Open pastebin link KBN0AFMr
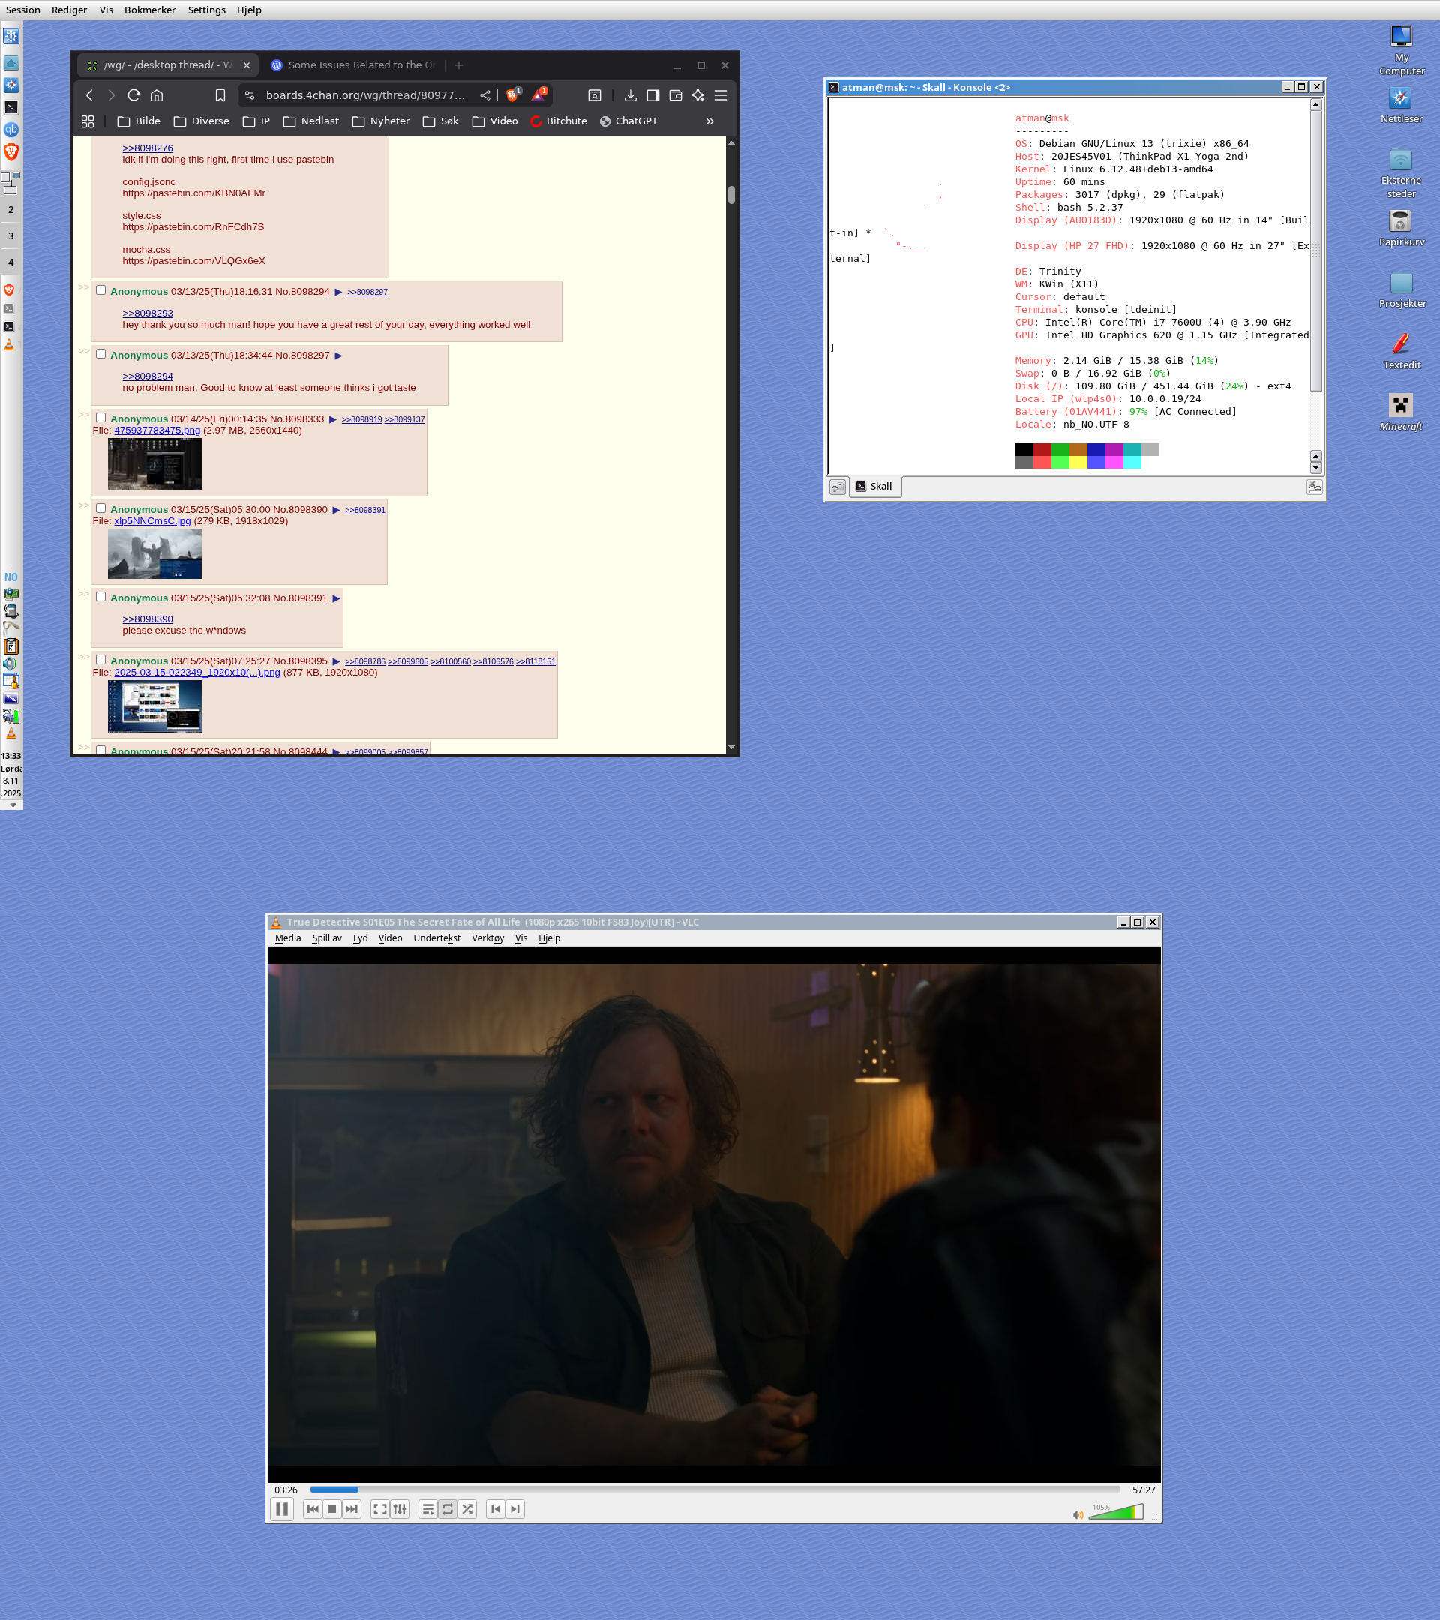1440x1620 pixels. pyautogui.click(x=193, y=193)
